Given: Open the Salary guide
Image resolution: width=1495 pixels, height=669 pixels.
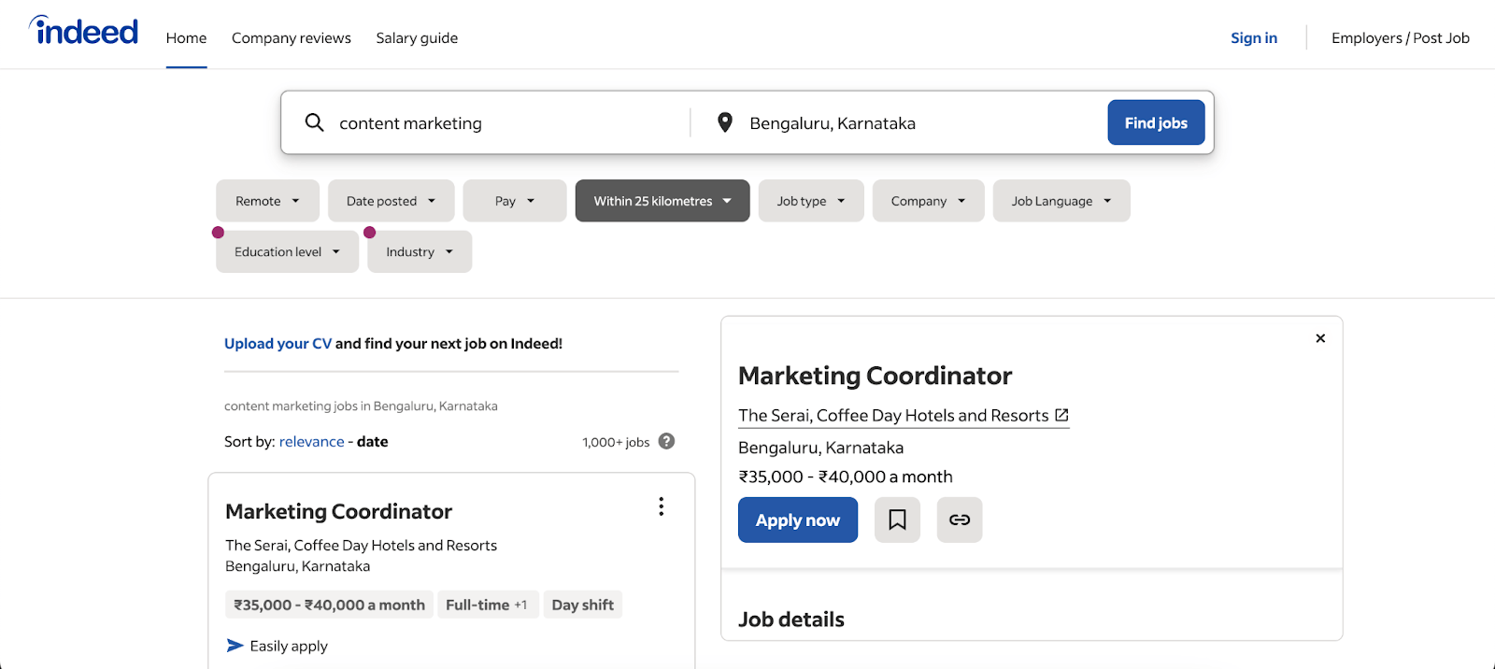Looking at the screenshot, I should tap(417, 38).
